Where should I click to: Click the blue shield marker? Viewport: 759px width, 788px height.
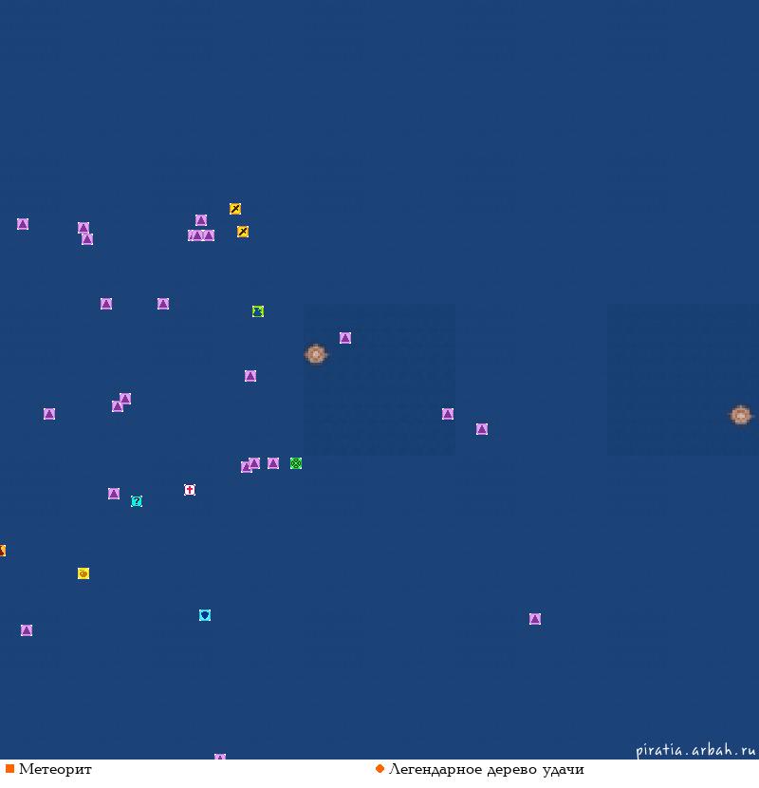click(x=205, y=615)
